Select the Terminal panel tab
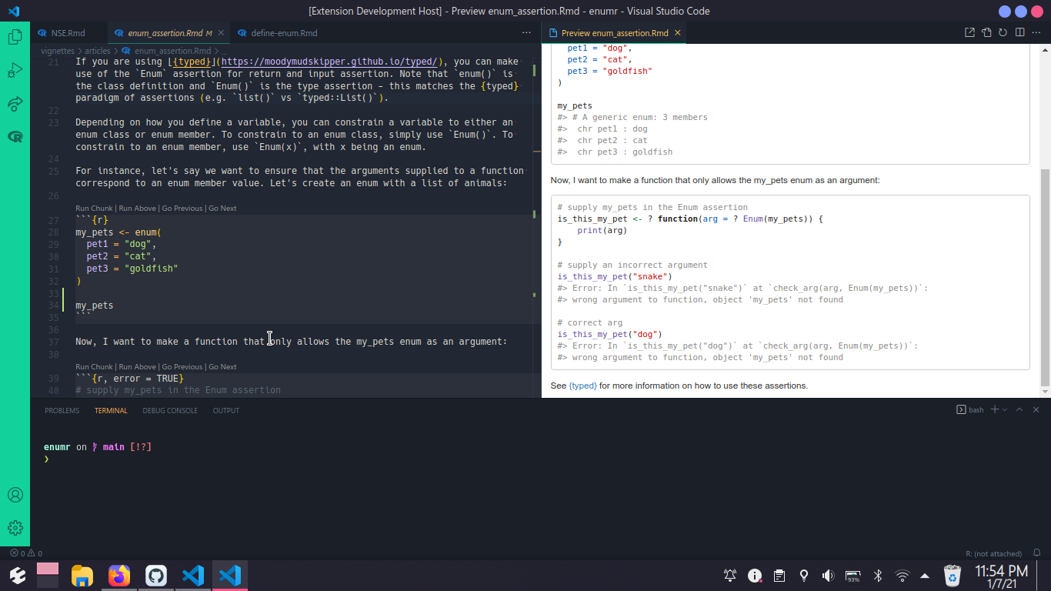This screenshot has width=1051, height=591. tap(111, 411)
